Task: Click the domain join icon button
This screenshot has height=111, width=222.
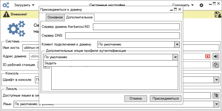Action: coord(216,56)
